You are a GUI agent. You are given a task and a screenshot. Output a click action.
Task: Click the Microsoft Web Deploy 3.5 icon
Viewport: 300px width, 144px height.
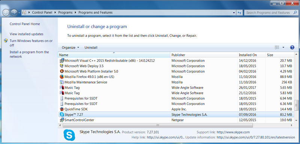[61, 66]
